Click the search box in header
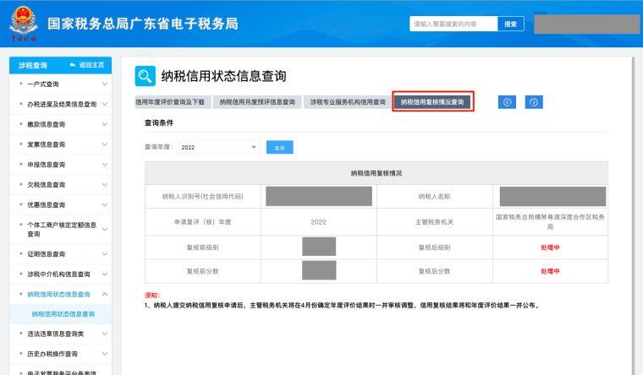 (x=453, y=24)
